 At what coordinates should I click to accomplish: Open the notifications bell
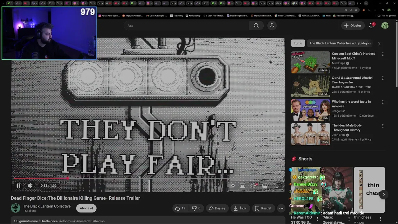pos(372,26)
